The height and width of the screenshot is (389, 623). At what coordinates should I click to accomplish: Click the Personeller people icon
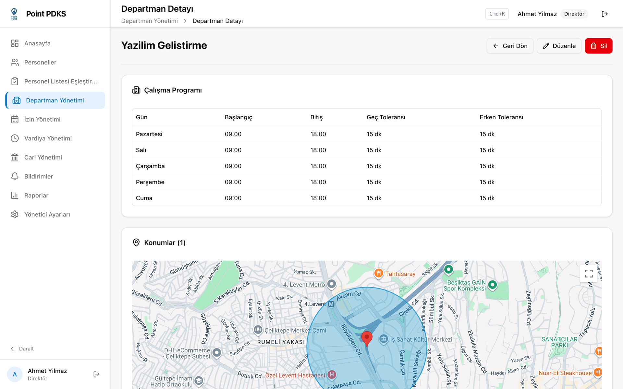click(15, 62)
